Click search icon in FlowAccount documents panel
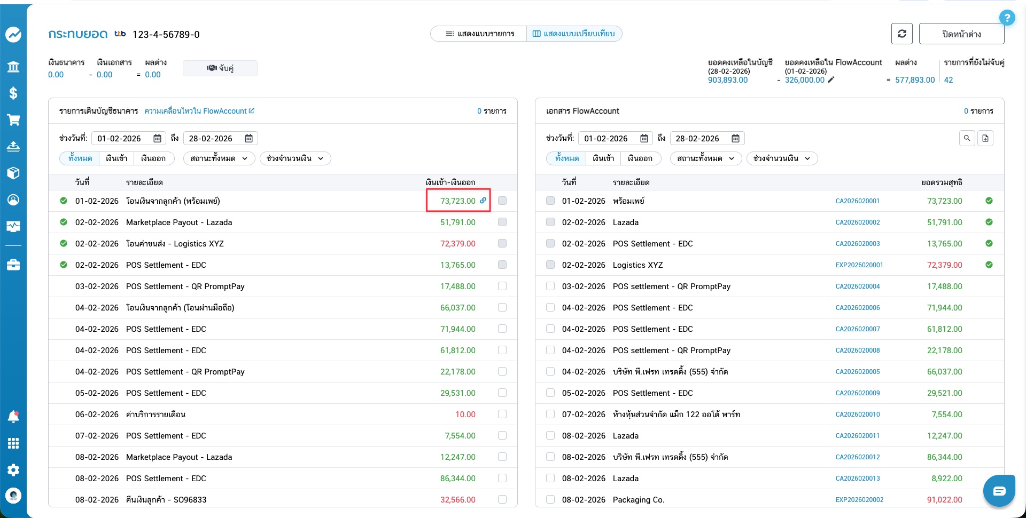This screenshot has width=1026, height=518. [x=967, y=138]
